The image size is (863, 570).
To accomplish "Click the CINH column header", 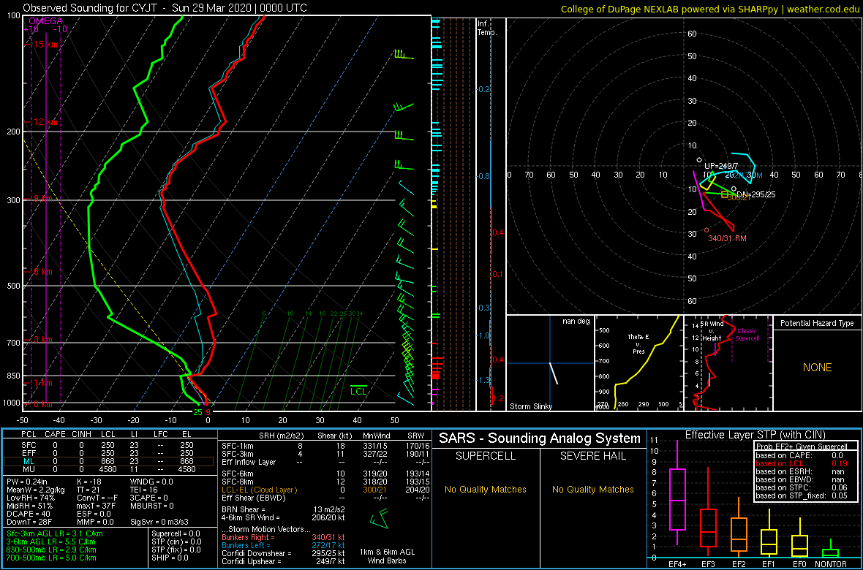I will pyautogui.click(x=83, y=435).
